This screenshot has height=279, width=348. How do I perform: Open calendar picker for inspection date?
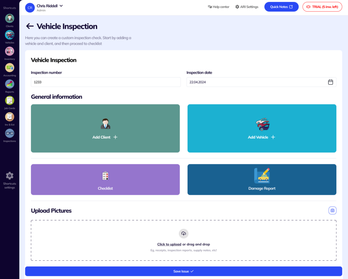click(330, 82)
